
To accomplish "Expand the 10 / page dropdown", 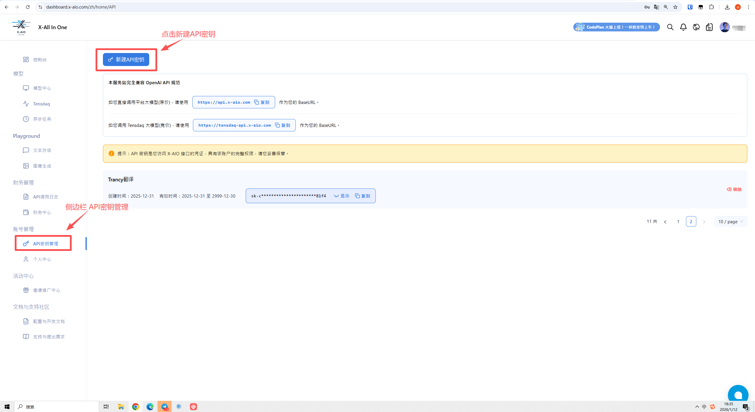I will pyautogui.click(x=731, y=221).
